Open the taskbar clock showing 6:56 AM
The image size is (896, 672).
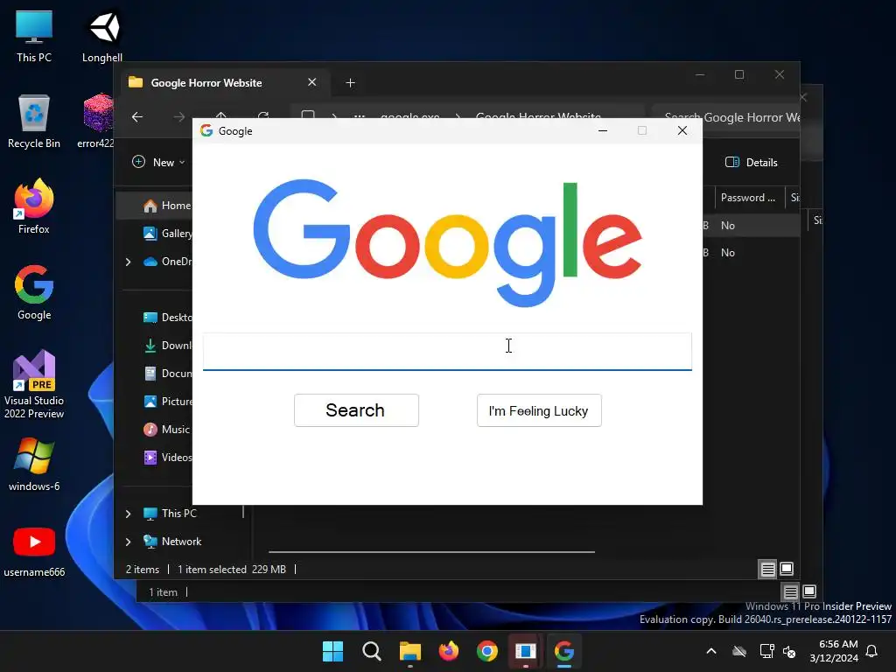click(x=834, y=651)
